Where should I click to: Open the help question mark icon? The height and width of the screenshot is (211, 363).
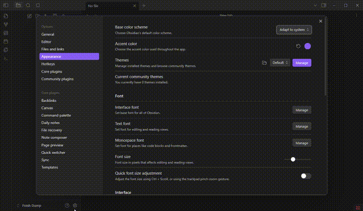[67, 205]
